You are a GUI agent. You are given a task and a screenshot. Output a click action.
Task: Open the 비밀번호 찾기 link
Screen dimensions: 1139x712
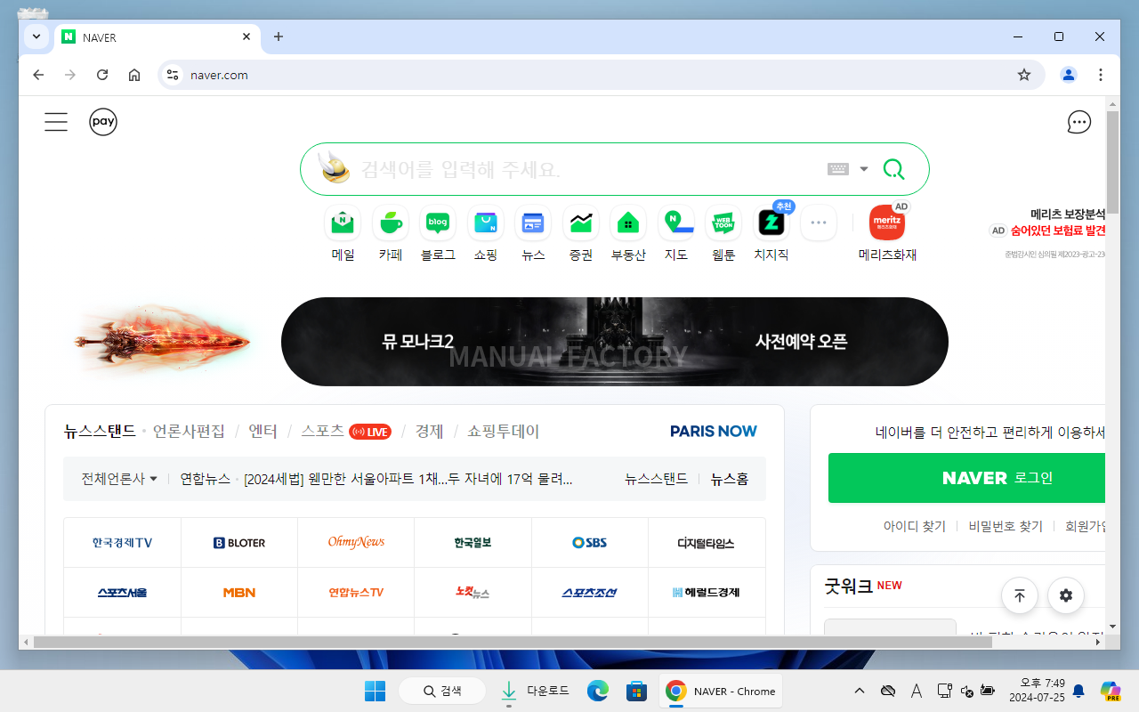click(1006, 526)
